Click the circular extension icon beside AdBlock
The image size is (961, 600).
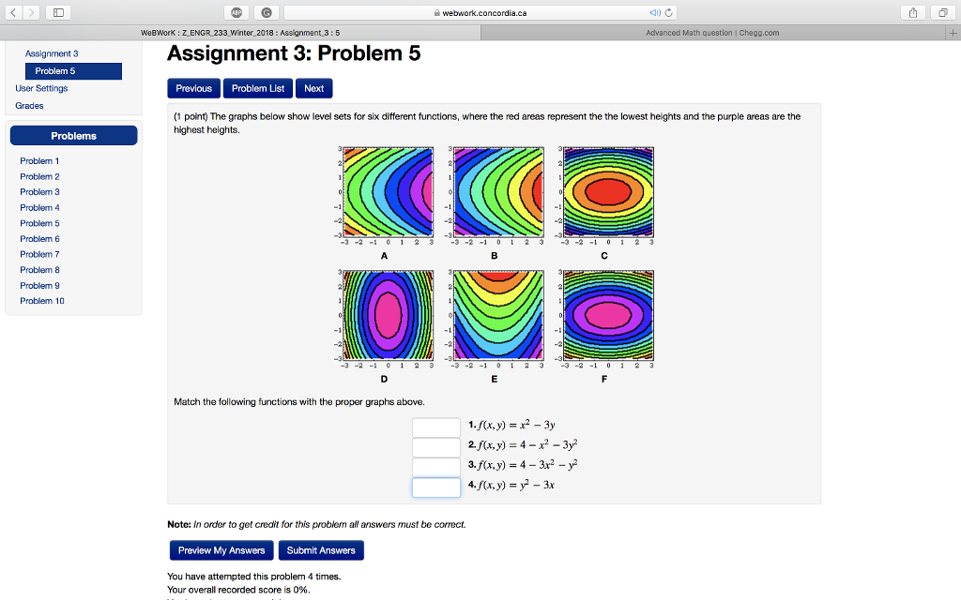265,11
